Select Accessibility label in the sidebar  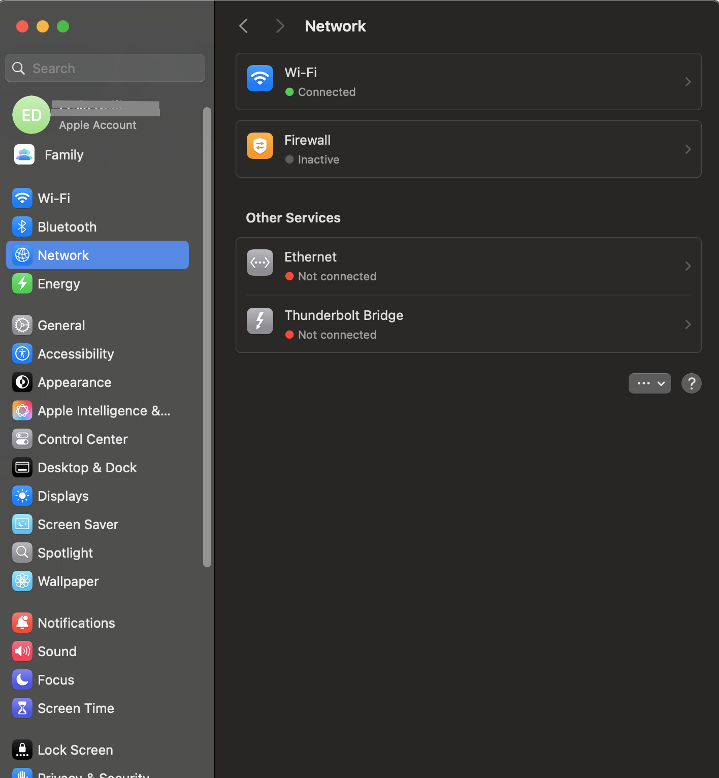(76, 354)
